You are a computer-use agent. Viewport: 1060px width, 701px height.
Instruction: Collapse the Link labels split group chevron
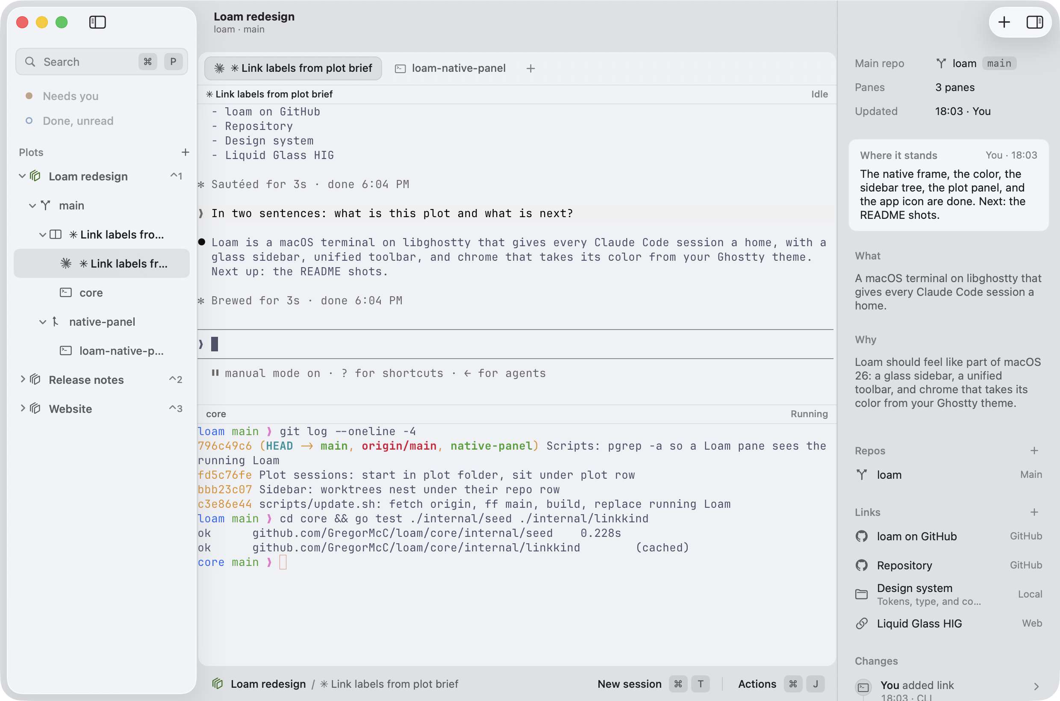point(42,235)
